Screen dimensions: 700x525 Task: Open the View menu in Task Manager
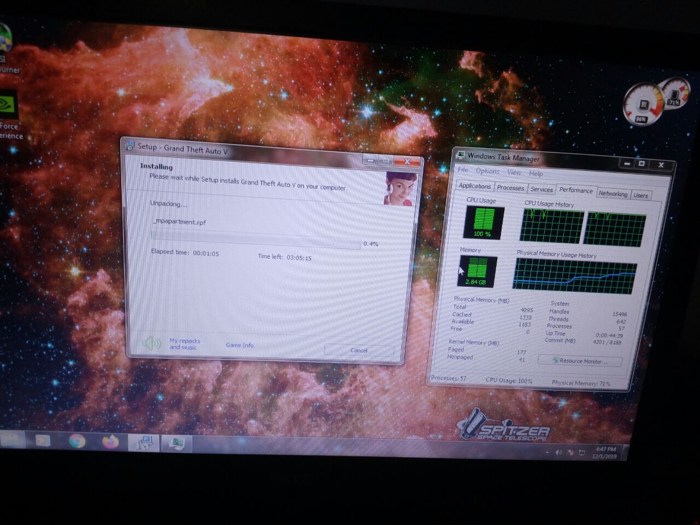(x=514, y=172)
